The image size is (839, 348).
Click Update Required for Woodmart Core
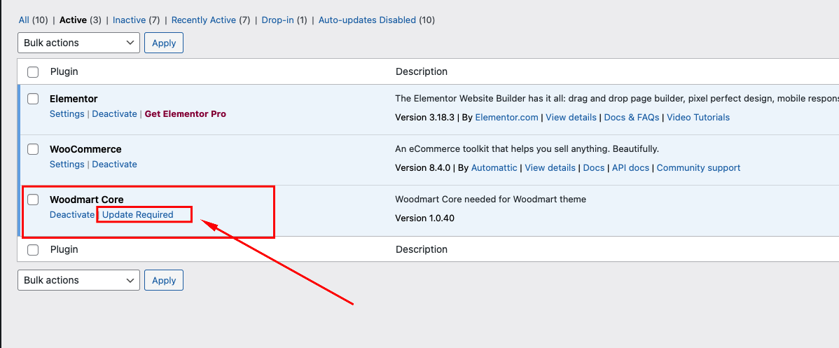(137, 215)
